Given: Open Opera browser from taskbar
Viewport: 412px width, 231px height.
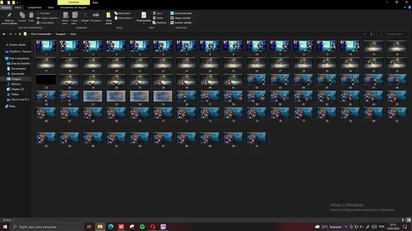Looking at the screenshot, I should [152, 226].
